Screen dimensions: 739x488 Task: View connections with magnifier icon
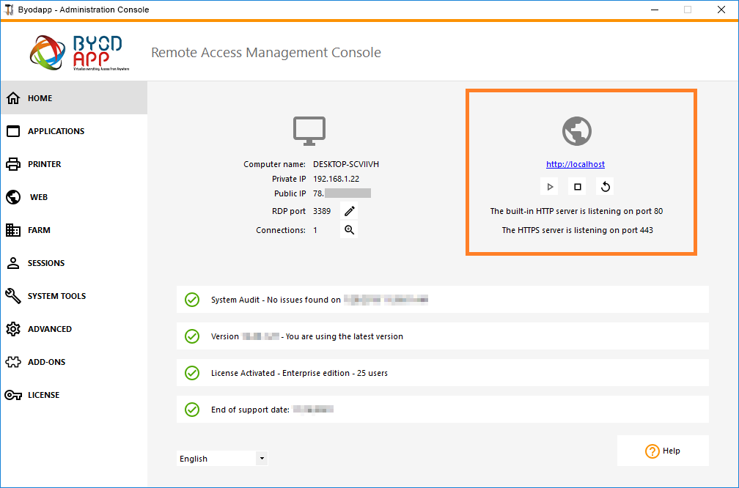349,230
